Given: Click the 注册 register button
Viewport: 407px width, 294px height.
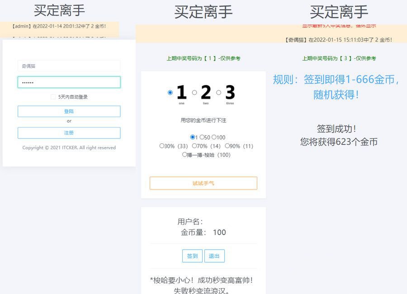Looking at the screenshot, I should (x=69, y=133).
